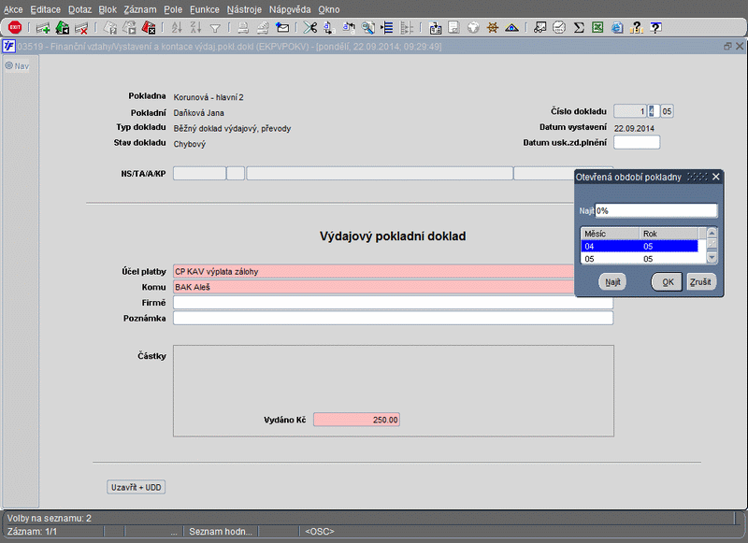Click the list scrollbar down arrow
This screenshot has height=543, width=748.
[712, 258]
